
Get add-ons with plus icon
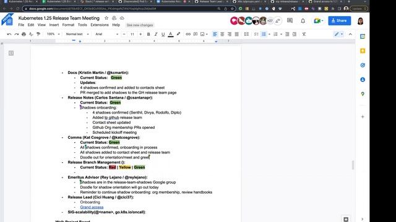tap(363, 117)
